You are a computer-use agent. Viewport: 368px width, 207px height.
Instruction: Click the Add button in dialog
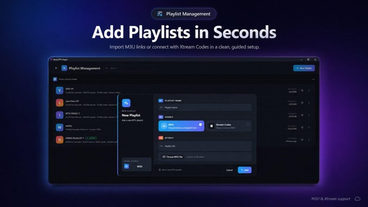244,170
